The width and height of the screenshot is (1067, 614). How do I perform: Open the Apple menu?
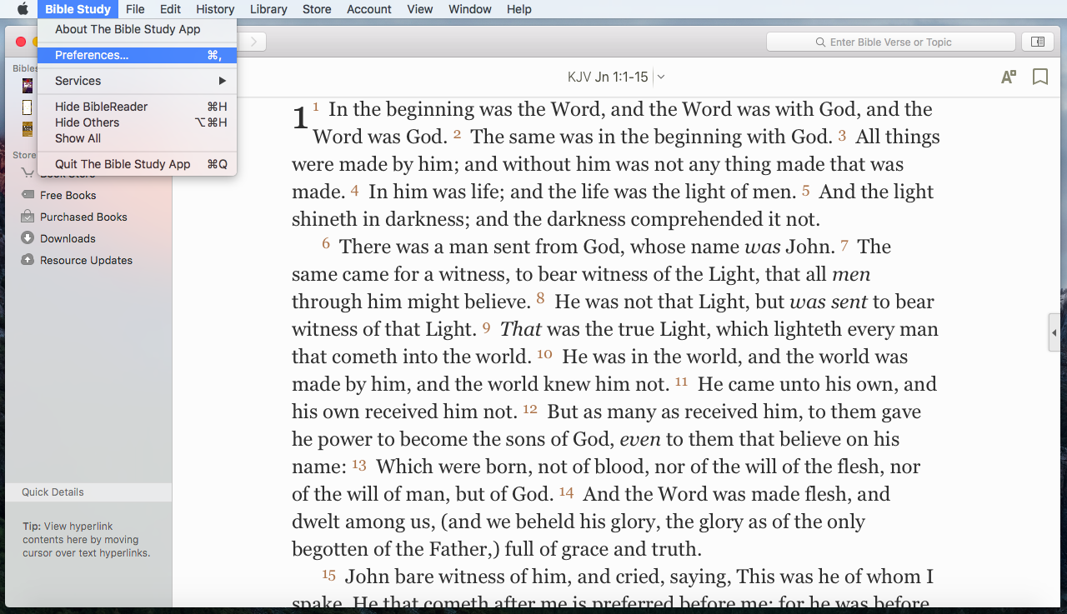[23, 9]
